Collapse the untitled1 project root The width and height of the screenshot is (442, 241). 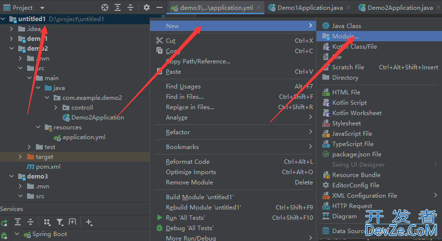3,19
